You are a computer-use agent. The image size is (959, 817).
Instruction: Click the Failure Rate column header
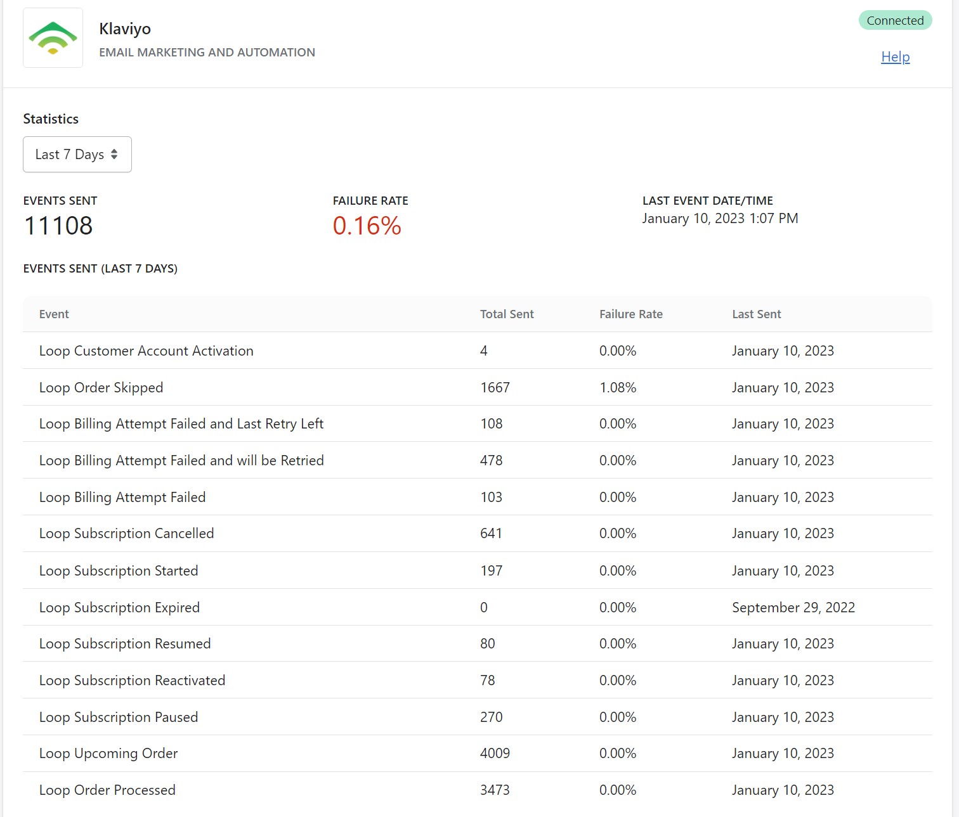click(630, 314)
